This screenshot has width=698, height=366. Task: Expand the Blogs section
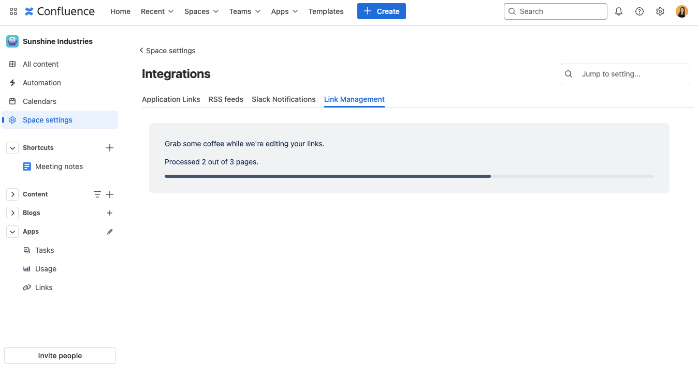12,212
